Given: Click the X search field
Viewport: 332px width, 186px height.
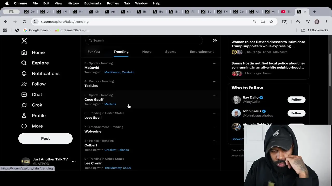Looking at the screenshot, I should click(144, 41).
